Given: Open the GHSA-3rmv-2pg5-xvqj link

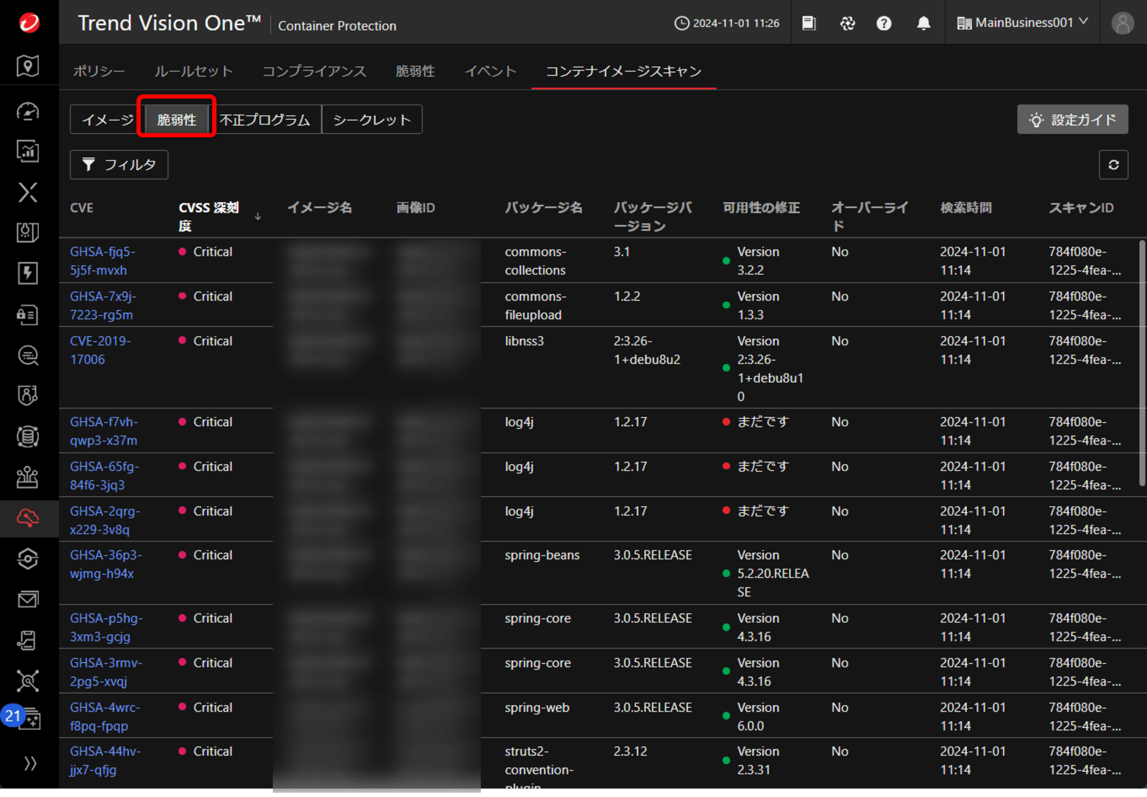Looking at the screenshot, I should point(106,672).
